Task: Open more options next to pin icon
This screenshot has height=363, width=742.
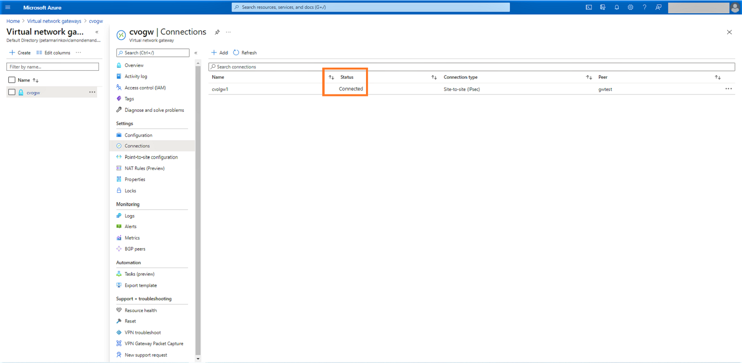Action: click(229, 32)
